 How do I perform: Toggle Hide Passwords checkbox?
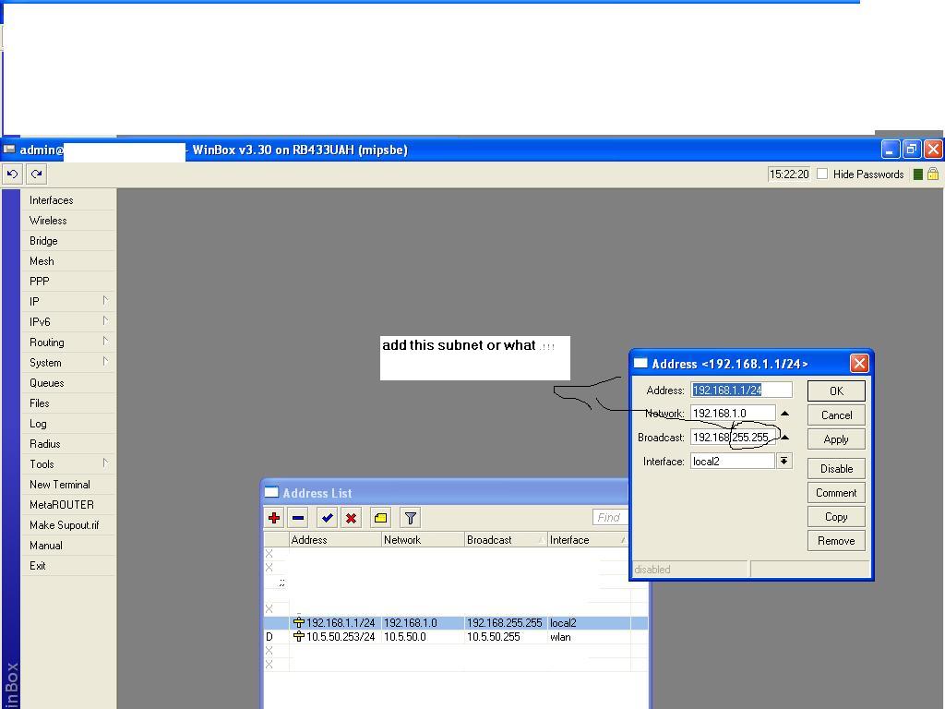822,174
